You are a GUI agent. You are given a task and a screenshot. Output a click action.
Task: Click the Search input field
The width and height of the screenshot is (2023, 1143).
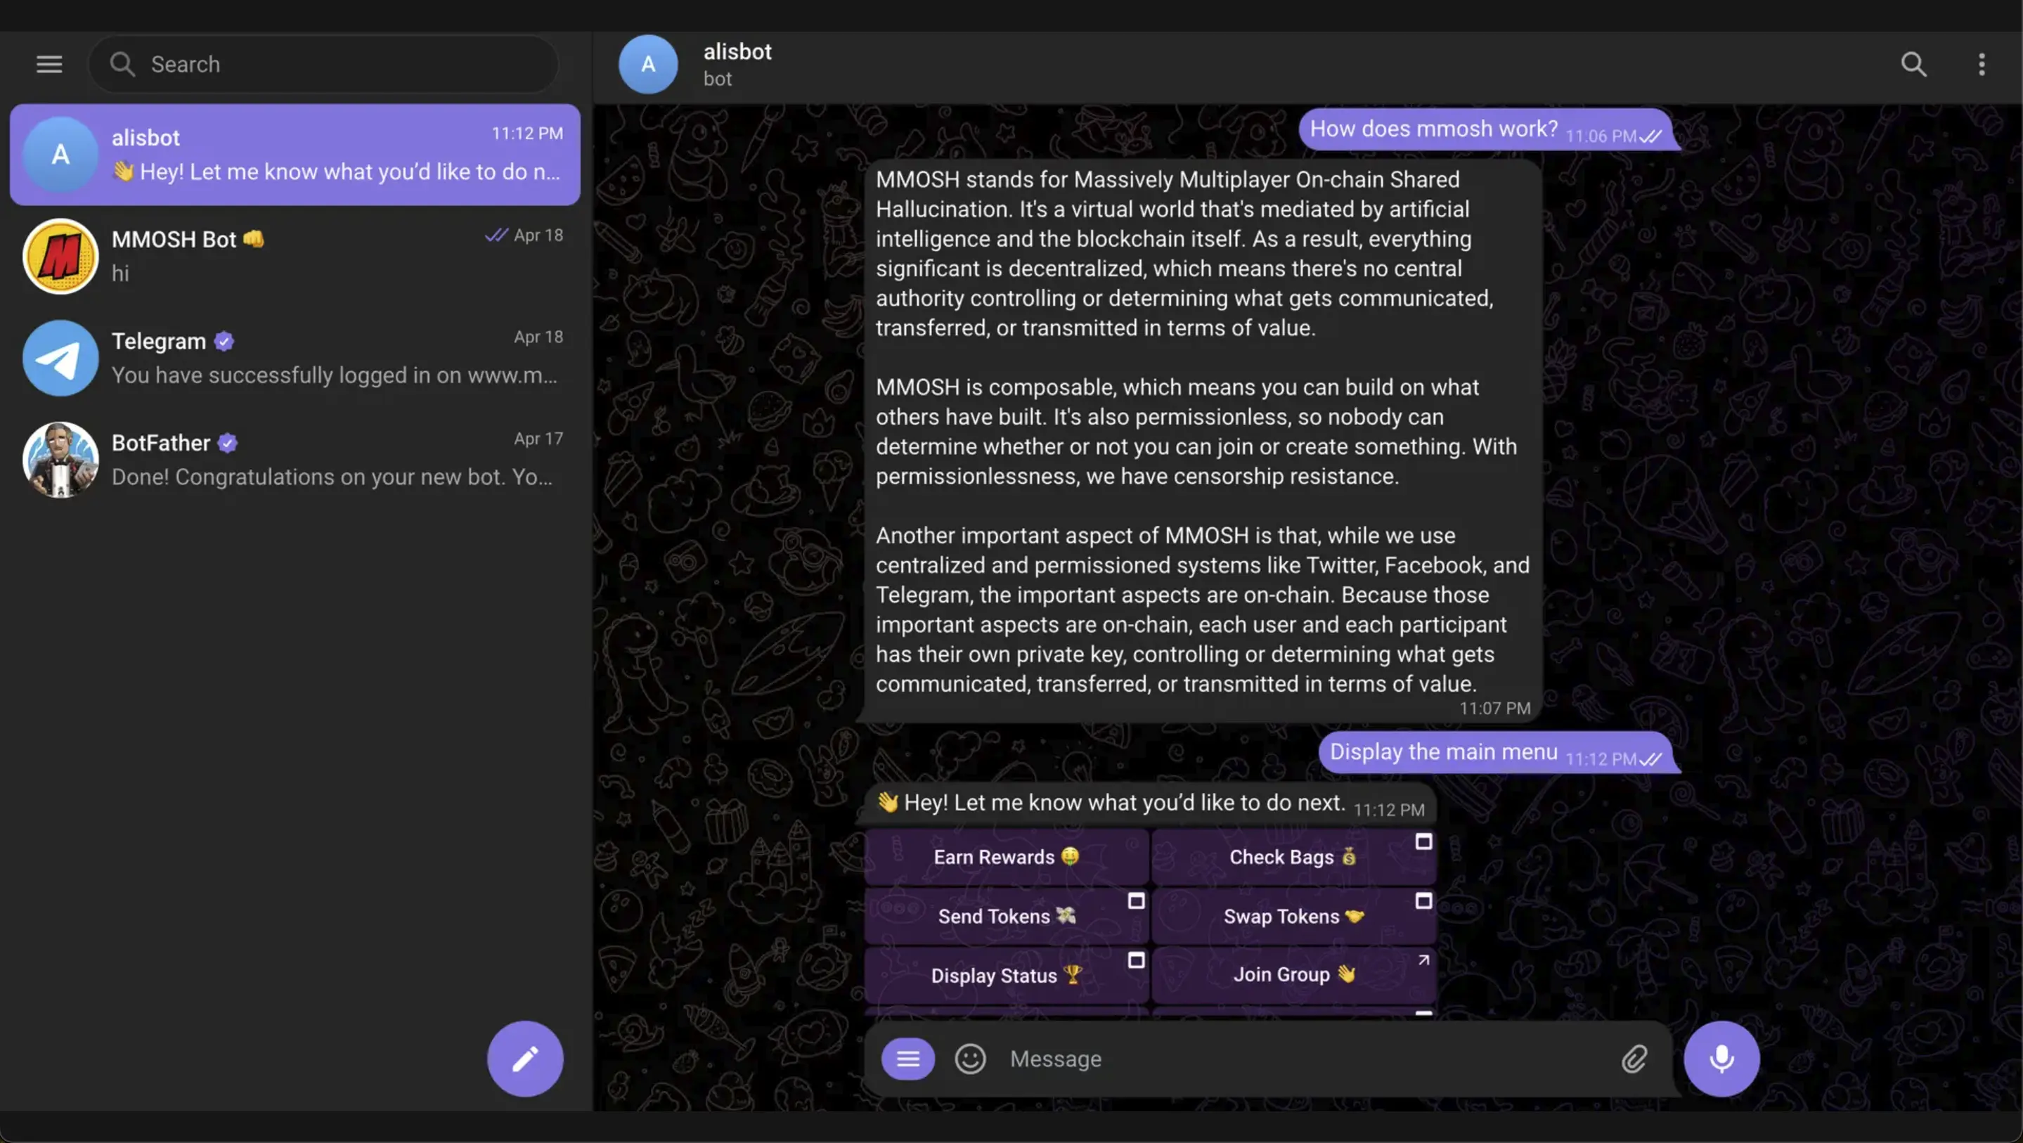point(323,64)
